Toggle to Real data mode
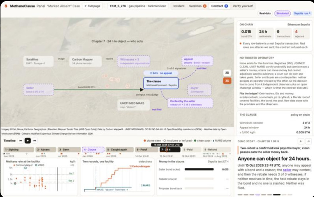314x197 pixels. 265,13
